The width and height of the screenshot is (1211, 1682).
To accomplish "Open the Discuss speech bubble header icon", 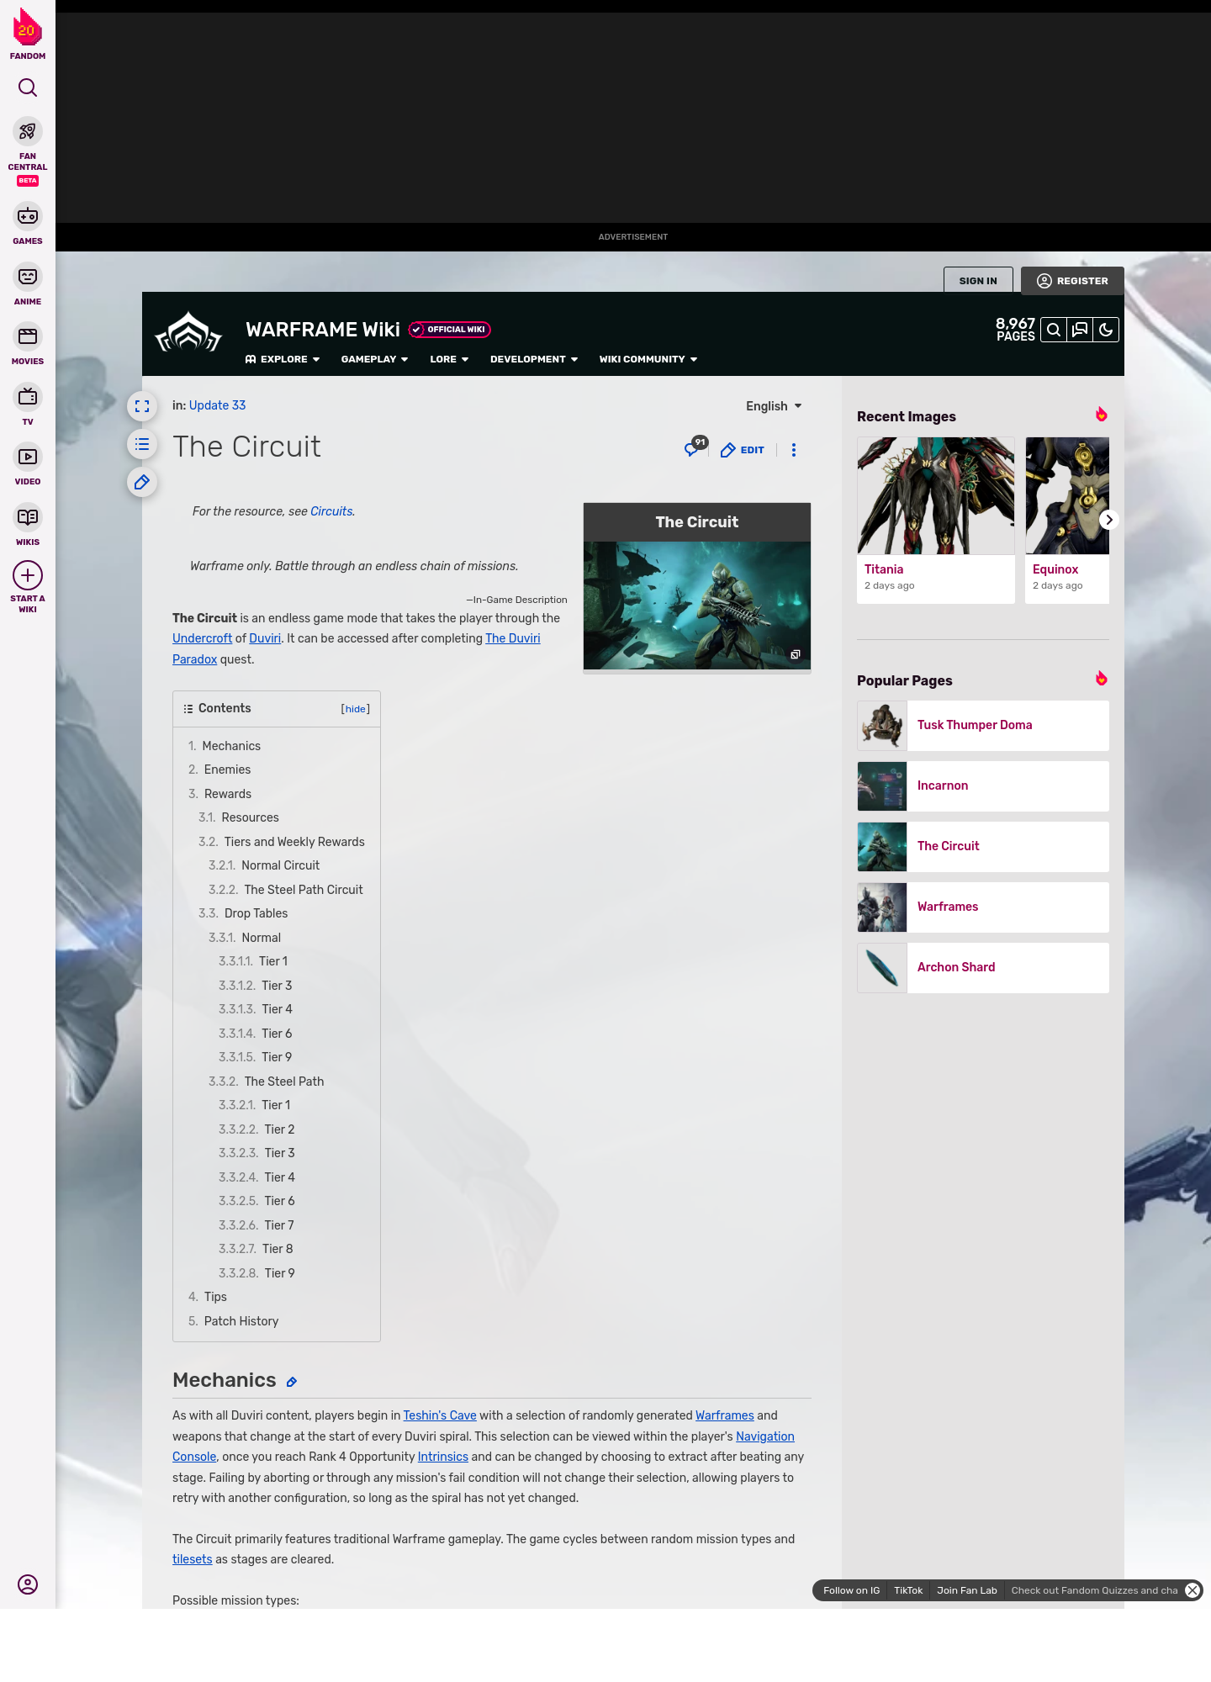I will pyautogui.click(x=1080, y=330).
